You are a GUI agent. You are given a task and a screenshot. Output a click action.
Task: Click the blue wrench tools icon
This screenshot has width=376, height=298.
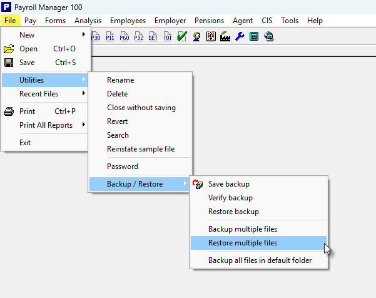pos(240,36)
